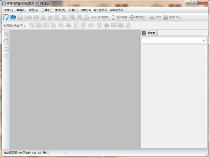The width and height of the screenshot is (210, 158).
Task: Click the zoom out magnifier icon
Action: 80,17
